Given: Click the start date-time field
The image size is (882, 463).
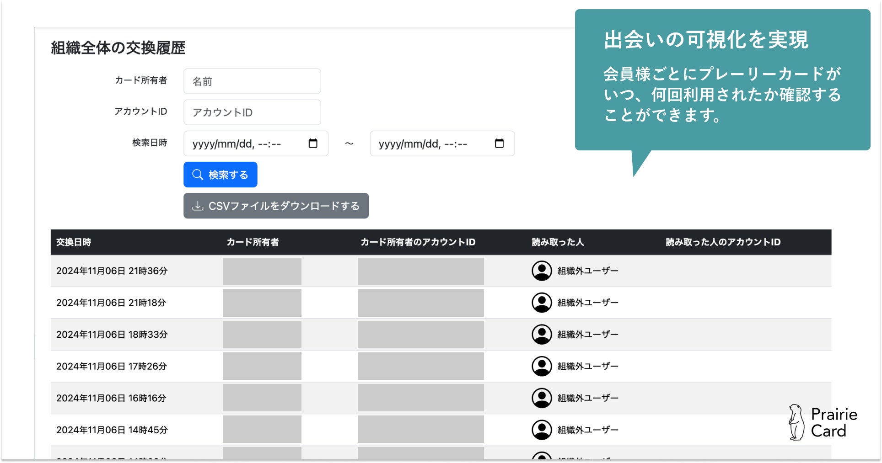Looking at the screenshot, I should pos(242,144).
